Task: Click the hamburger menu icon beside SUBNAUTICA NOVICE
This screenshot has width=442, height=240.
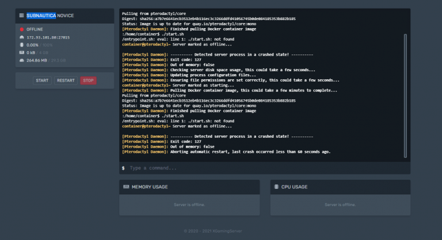Action: (x=21, y=16)
